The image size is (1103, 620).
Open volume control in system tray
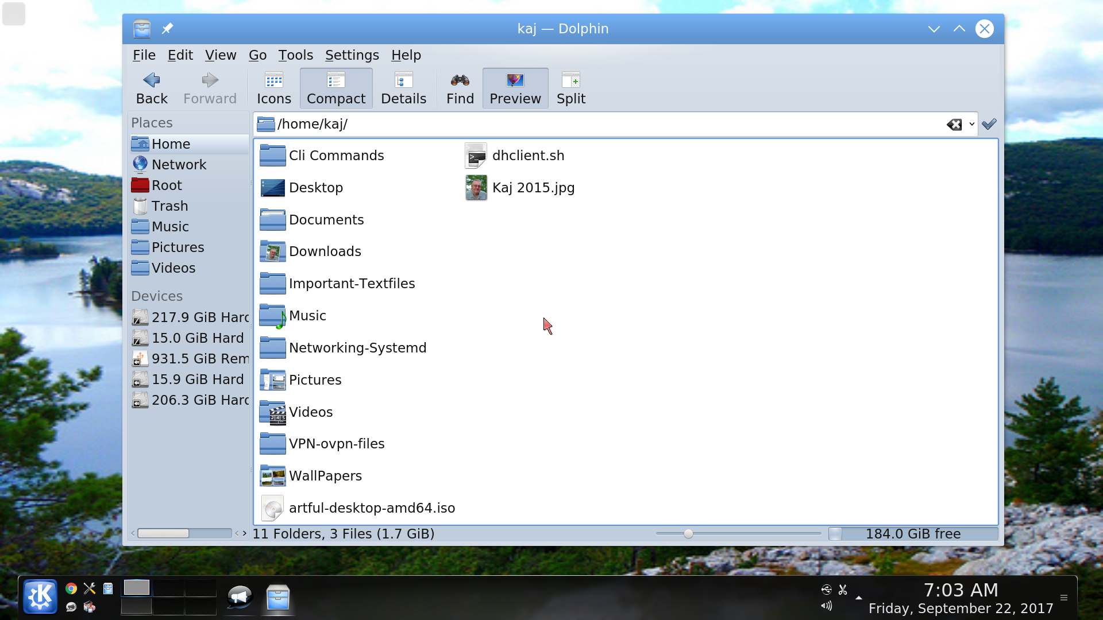827,606
